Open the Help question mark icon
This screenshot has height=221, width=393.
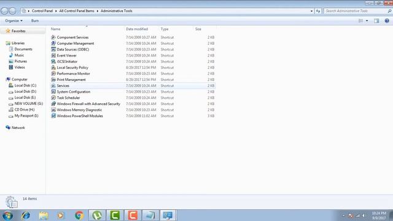pyautogui.click(x=387, y=21)
